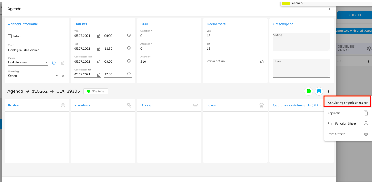Open the clock picker for Geblokkeerd van
Viewport: 373px width, 182px height.
129,61
